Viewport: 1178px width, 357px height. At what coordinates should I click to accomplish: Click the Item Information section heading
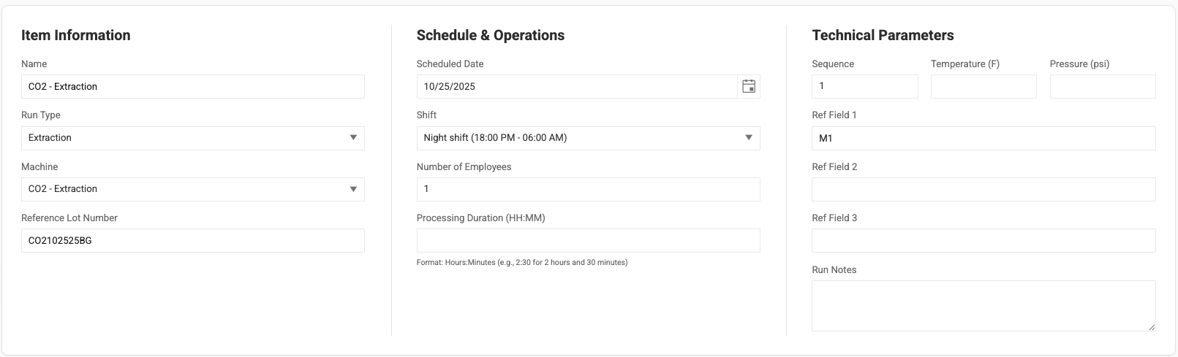[x=76, y=35]
